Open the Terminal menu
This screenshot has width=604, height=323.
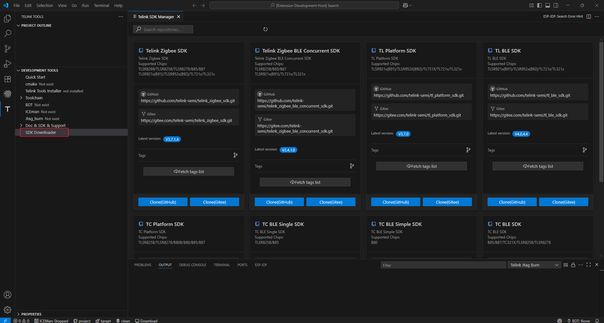click(101, 5)
